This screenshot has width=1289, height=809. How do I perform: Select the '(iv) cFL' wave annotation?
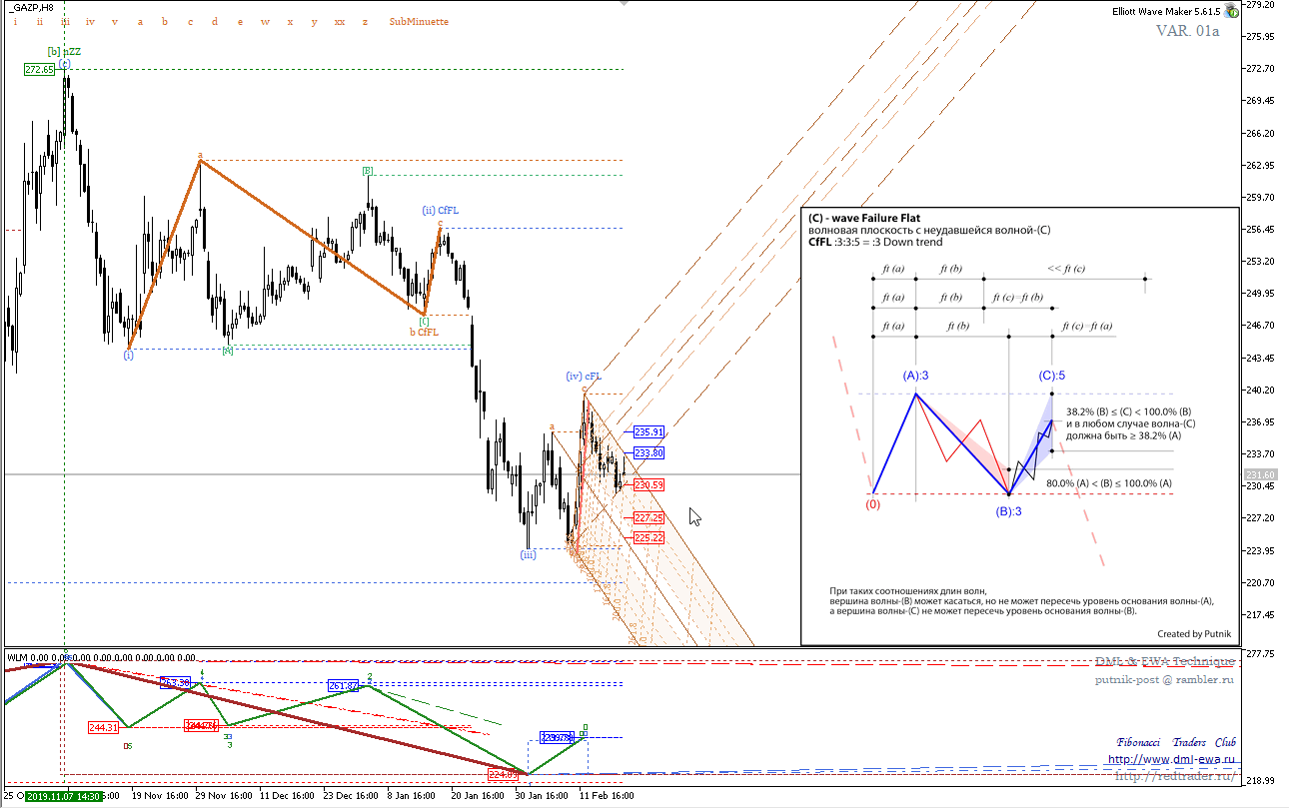(584, 377)
